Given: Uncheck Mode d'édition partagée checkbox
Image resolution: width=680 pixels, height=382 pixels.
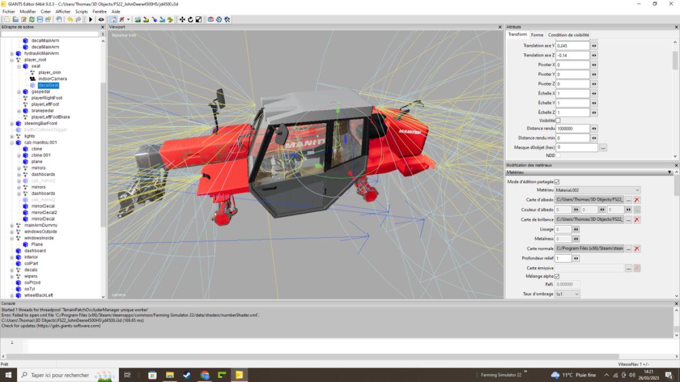Looking at the screenshot, I should pos(557,181).
